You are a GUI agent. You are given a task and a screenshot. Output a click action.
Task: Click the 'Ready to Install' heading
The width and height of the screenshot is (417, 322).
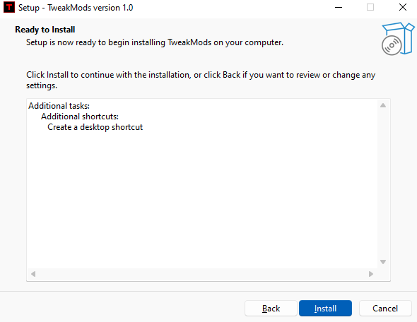(x=45, y=30)
